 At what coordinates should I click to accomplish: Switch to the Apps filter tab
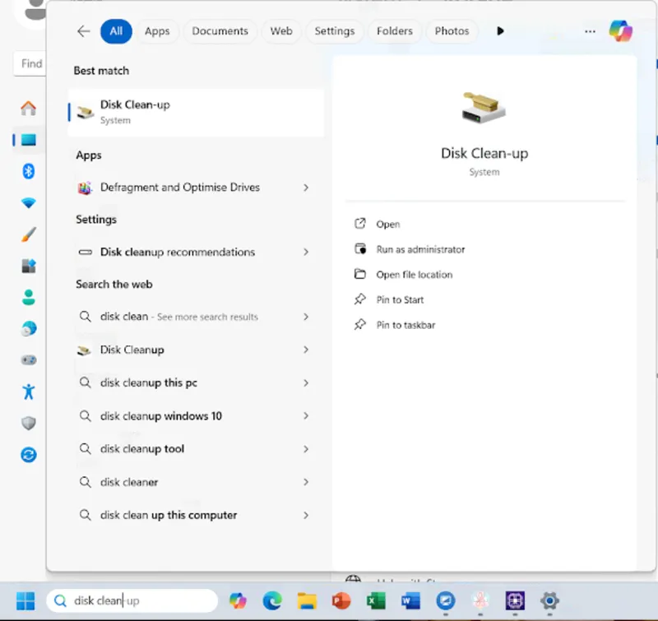[157, 31]
